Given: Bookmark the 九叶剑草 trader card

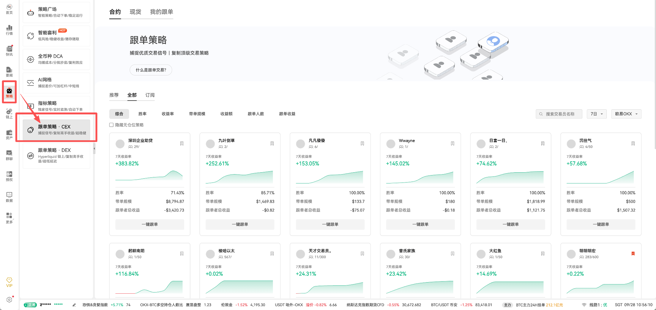Looking at the screenshot, I should pos(272,143).
